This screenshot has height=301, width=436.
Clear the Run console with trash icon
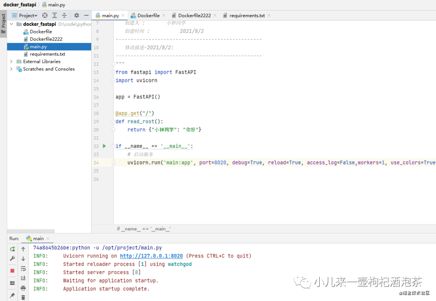[x=23, y=297]
